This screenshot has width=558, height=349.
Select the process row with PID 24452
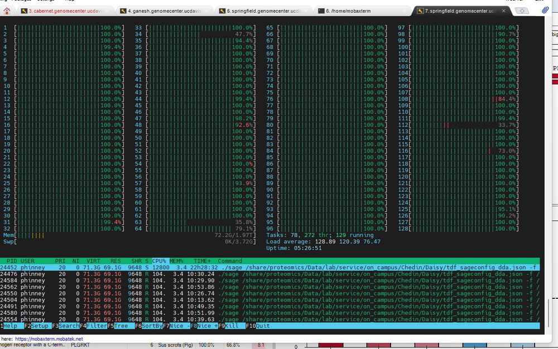coord(270,268)
